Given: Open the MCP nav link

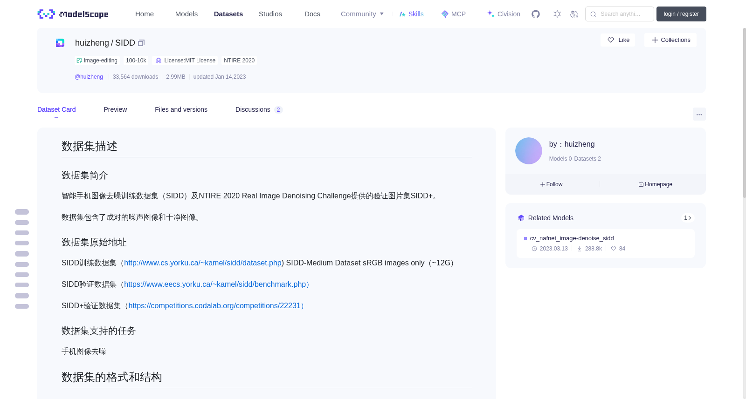Looking at the screenshot, I should click(454, 14).
